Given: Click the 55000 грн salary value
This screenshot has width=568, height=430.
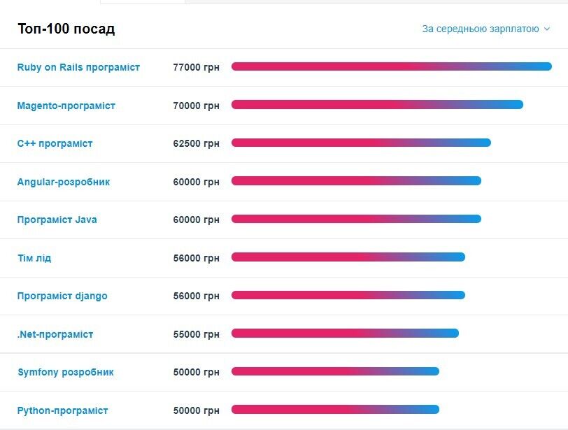Looking at the screenshot, I should [x=196, y=334].
